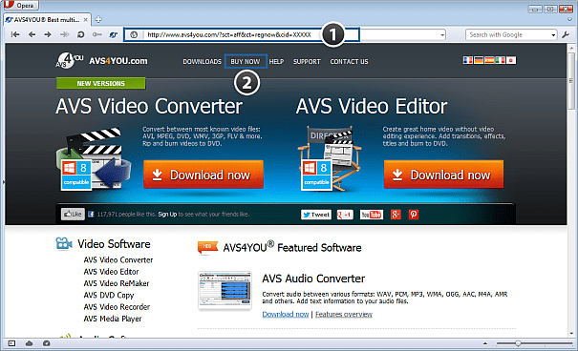Click Download now link for Audio Converter

[x=286, y=314]
